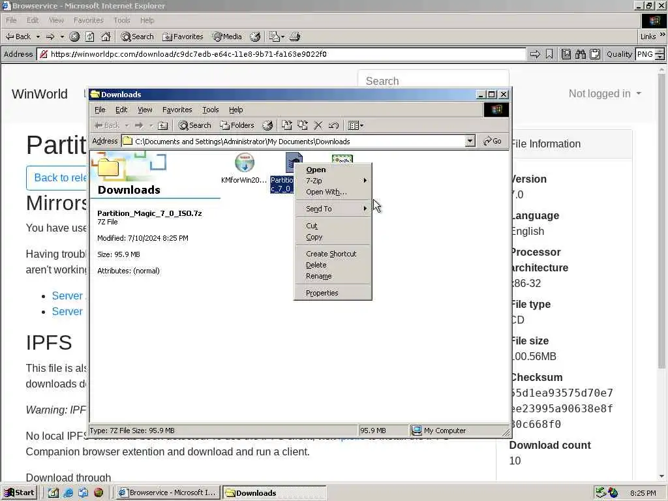Screen dimensions: 668x501
Task: Select the partly hidden certificate-style file icon
Action: [x=342, y=159]
